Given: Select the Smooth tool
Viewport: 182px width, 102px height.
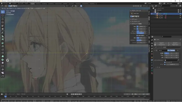Looking at the screenshot, I should point(3,63).
